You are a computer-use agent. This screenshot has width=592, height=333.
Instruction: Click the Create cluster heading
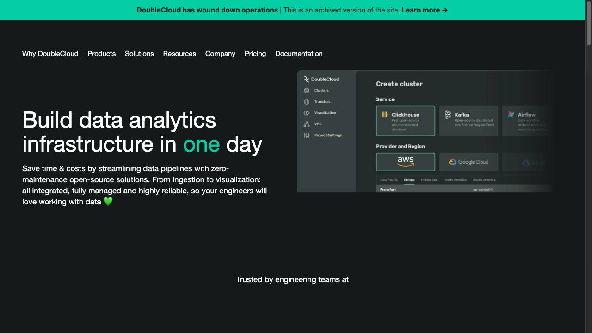click(399, 84)
